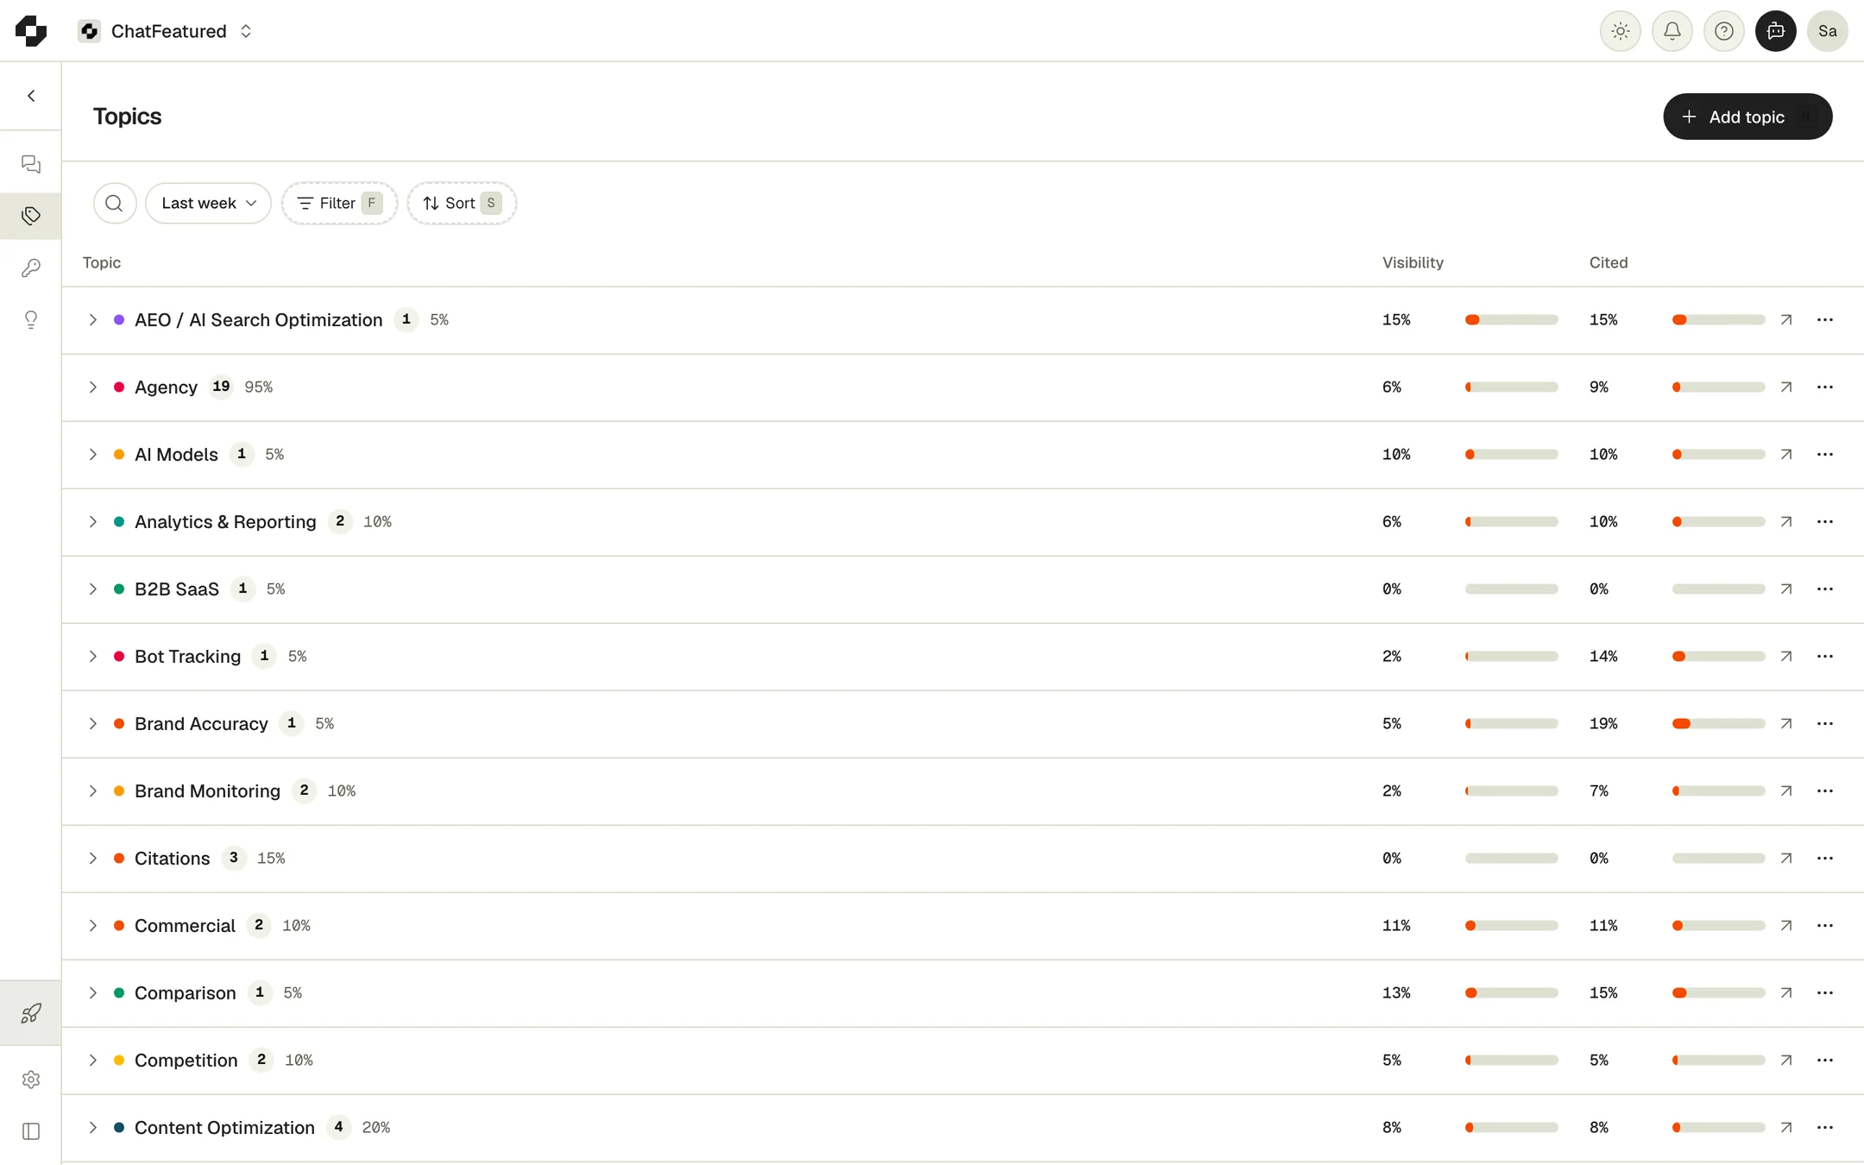The height and width of the screenshot is (1165, 1864).
Task: Click the Visibility column header
Action: (x=1413, y=262)
